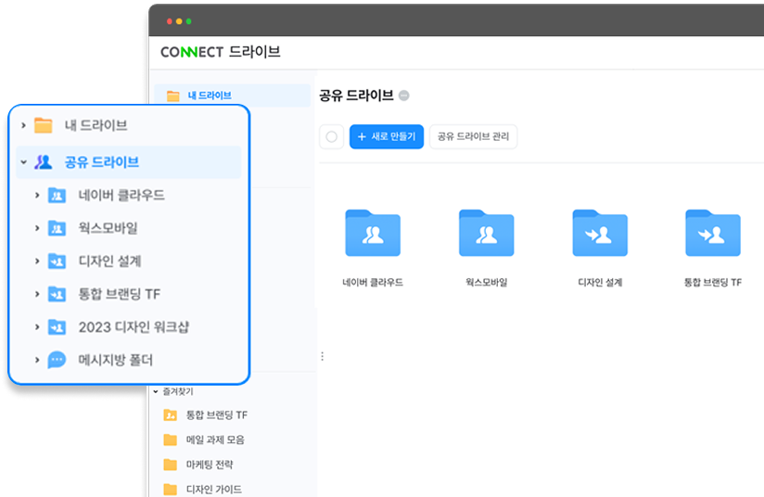Open the 디자인 설계 folder icon in grid
This screenshot has height=497, width=764.
click(x=600, y=233)
